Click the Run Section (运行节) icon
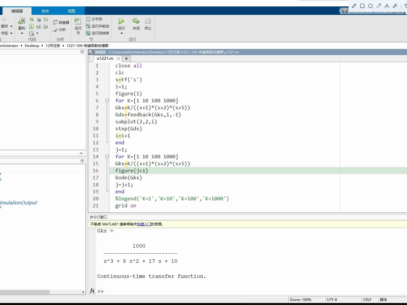Image resolution: width=407 pixels, height=305 pixels. tap(78, 21)
